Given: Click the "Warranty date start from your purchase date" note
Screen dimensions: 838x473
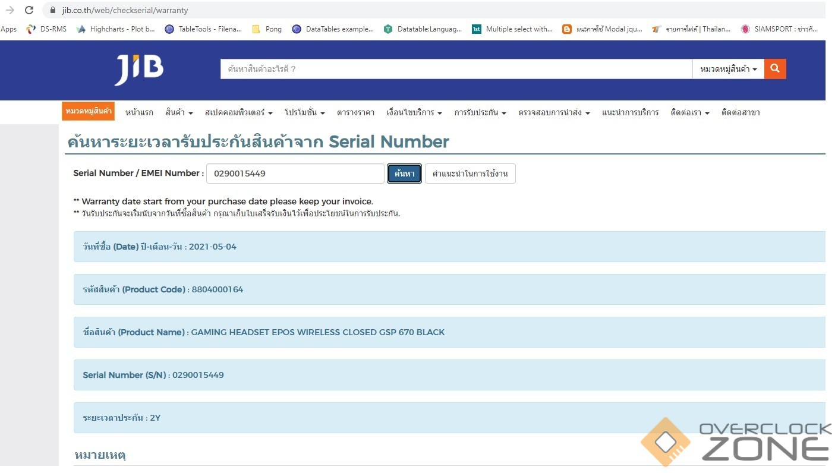Looking at the screenshot, I should [223, 201].
